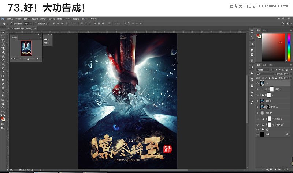Switch to the Channels tab

click(264, 65)
